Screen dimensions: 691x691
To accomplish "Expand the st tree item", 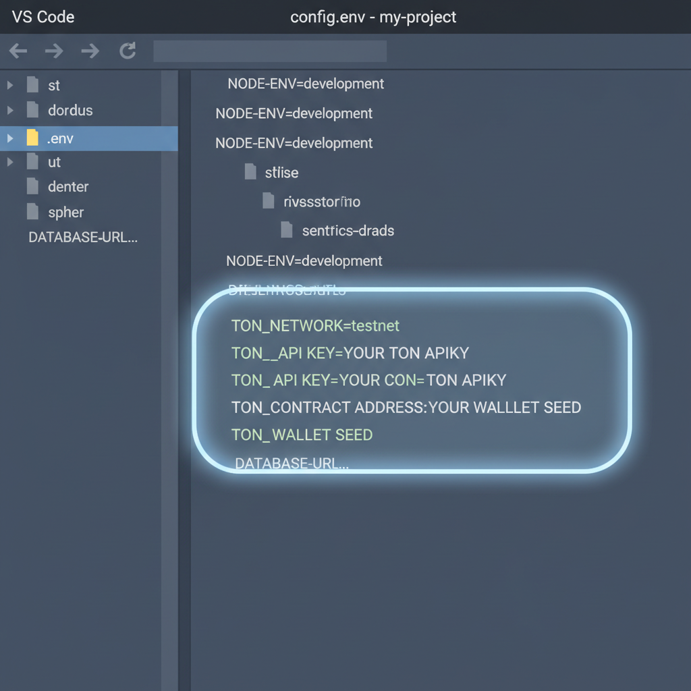I will [x=9, y=85].
